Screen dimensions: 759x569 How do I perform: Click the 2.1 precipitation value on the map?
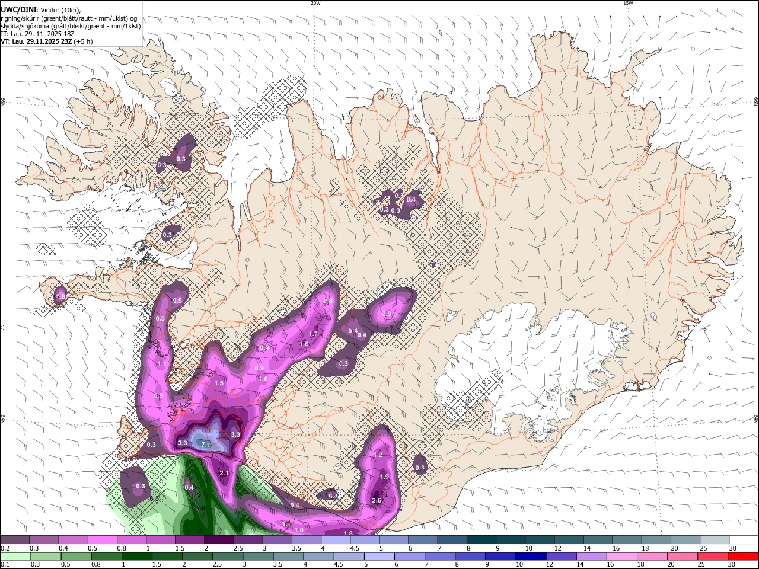coord(224,473)
